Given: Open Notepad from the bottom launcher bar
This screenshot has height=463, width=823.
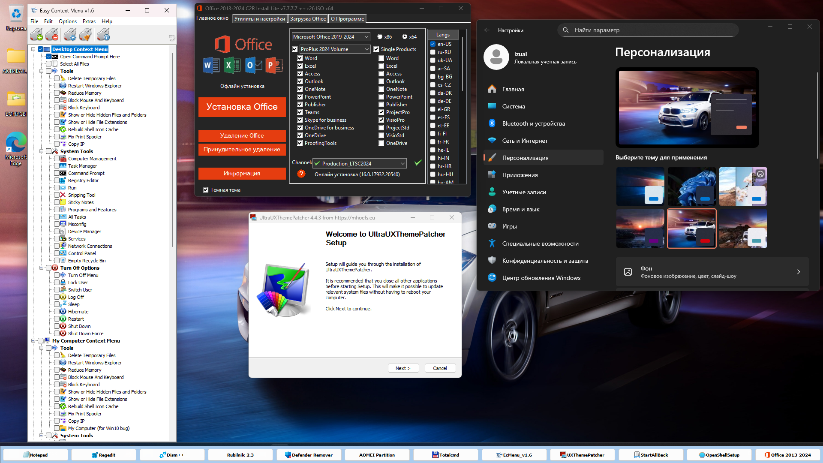Looking at the screenshot, I should pos(35,455).
